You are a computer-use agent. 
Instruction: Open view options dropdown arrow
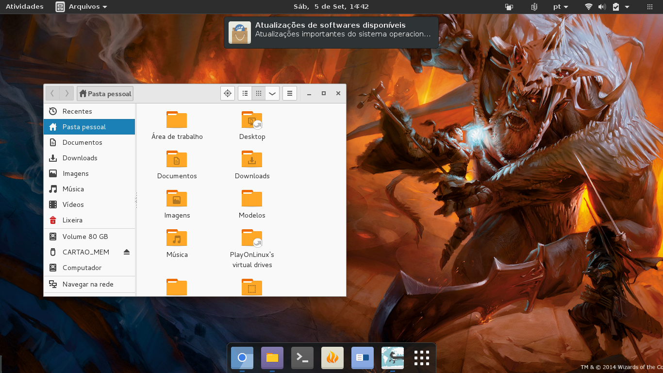[272, 93]
